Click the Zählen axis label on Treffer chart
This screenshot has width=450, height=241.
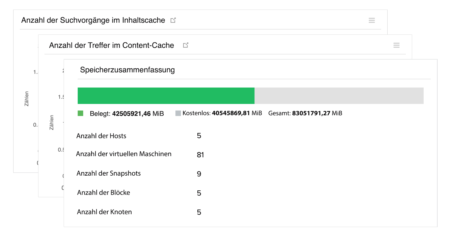tap(51, 122)
